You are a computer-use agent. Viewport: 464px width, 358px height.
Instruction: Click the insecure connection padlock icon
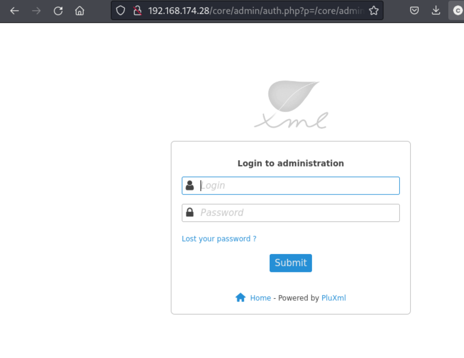pos(137,11)
